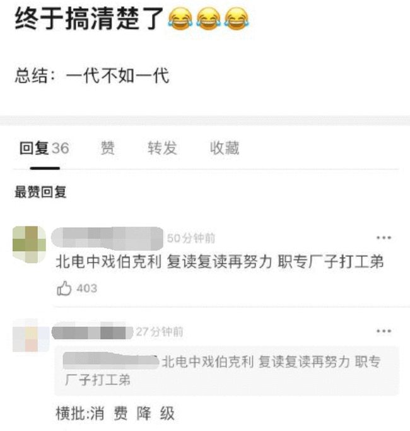The width and height of the screenshot is (410, 431).
Task: Click the 横批:消费降级 comment text
Action: [x=115, y=413]
